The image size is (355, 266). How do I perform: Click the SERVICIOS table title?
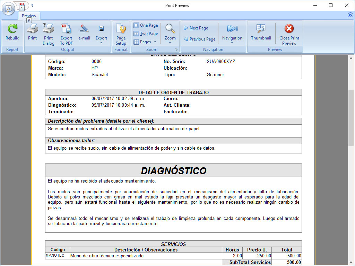pyautogui.click(x=173, y=244)
